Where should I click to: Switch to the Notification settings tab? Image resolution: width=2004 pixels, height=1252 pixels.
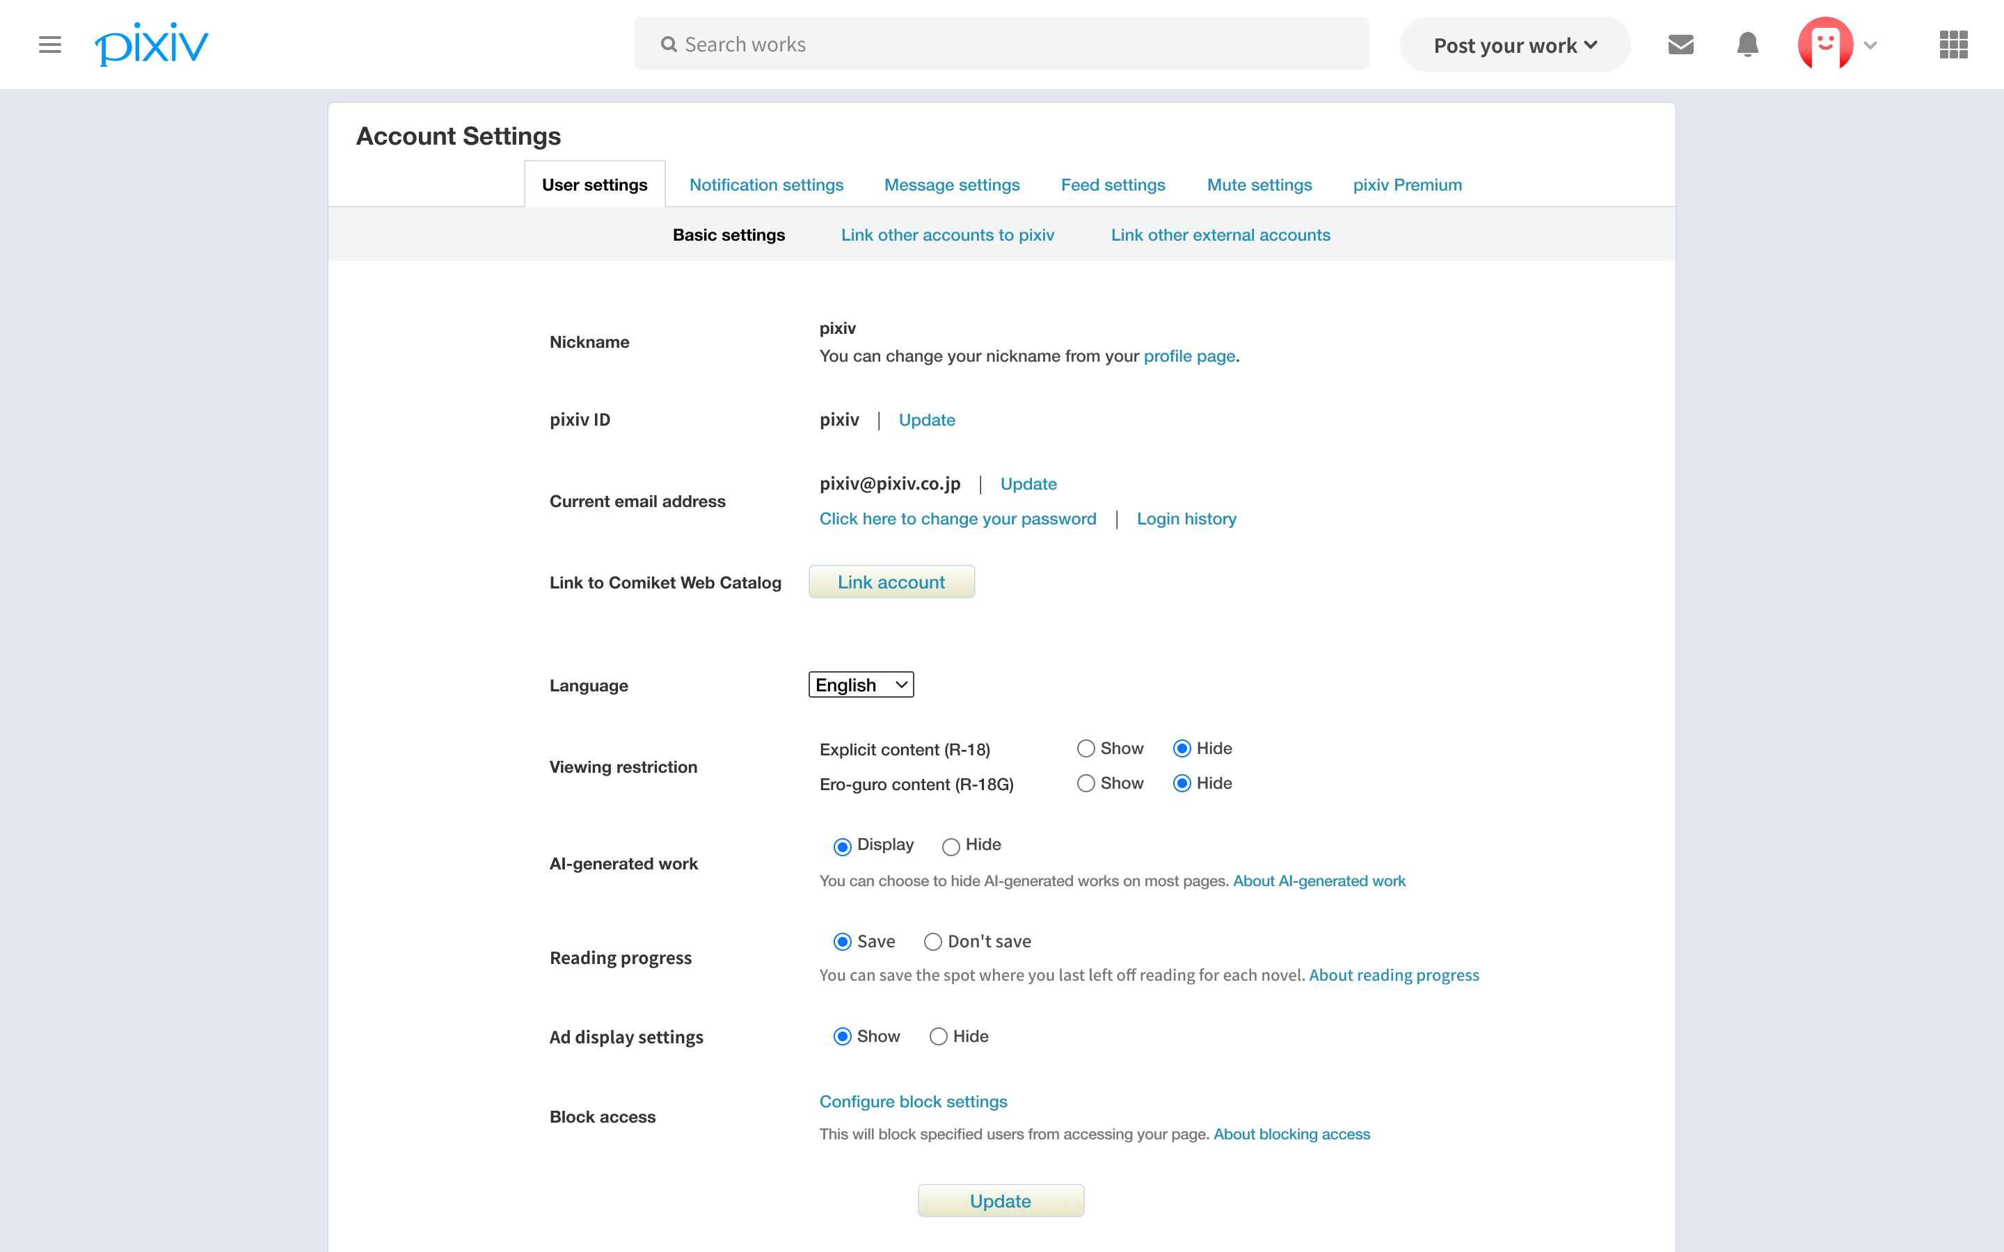[x=766, y=184]
